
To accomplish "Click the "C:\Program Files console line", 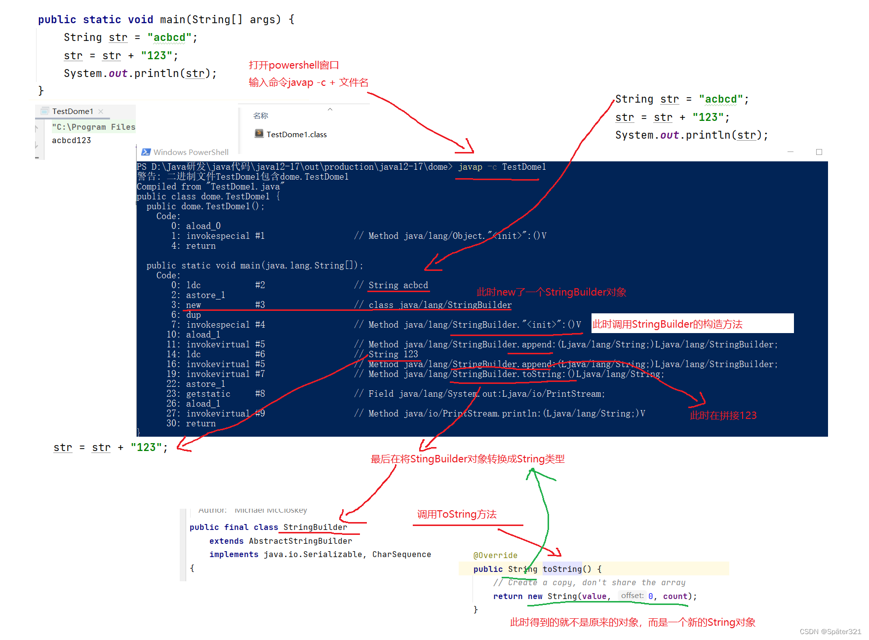I will [93, 127].
